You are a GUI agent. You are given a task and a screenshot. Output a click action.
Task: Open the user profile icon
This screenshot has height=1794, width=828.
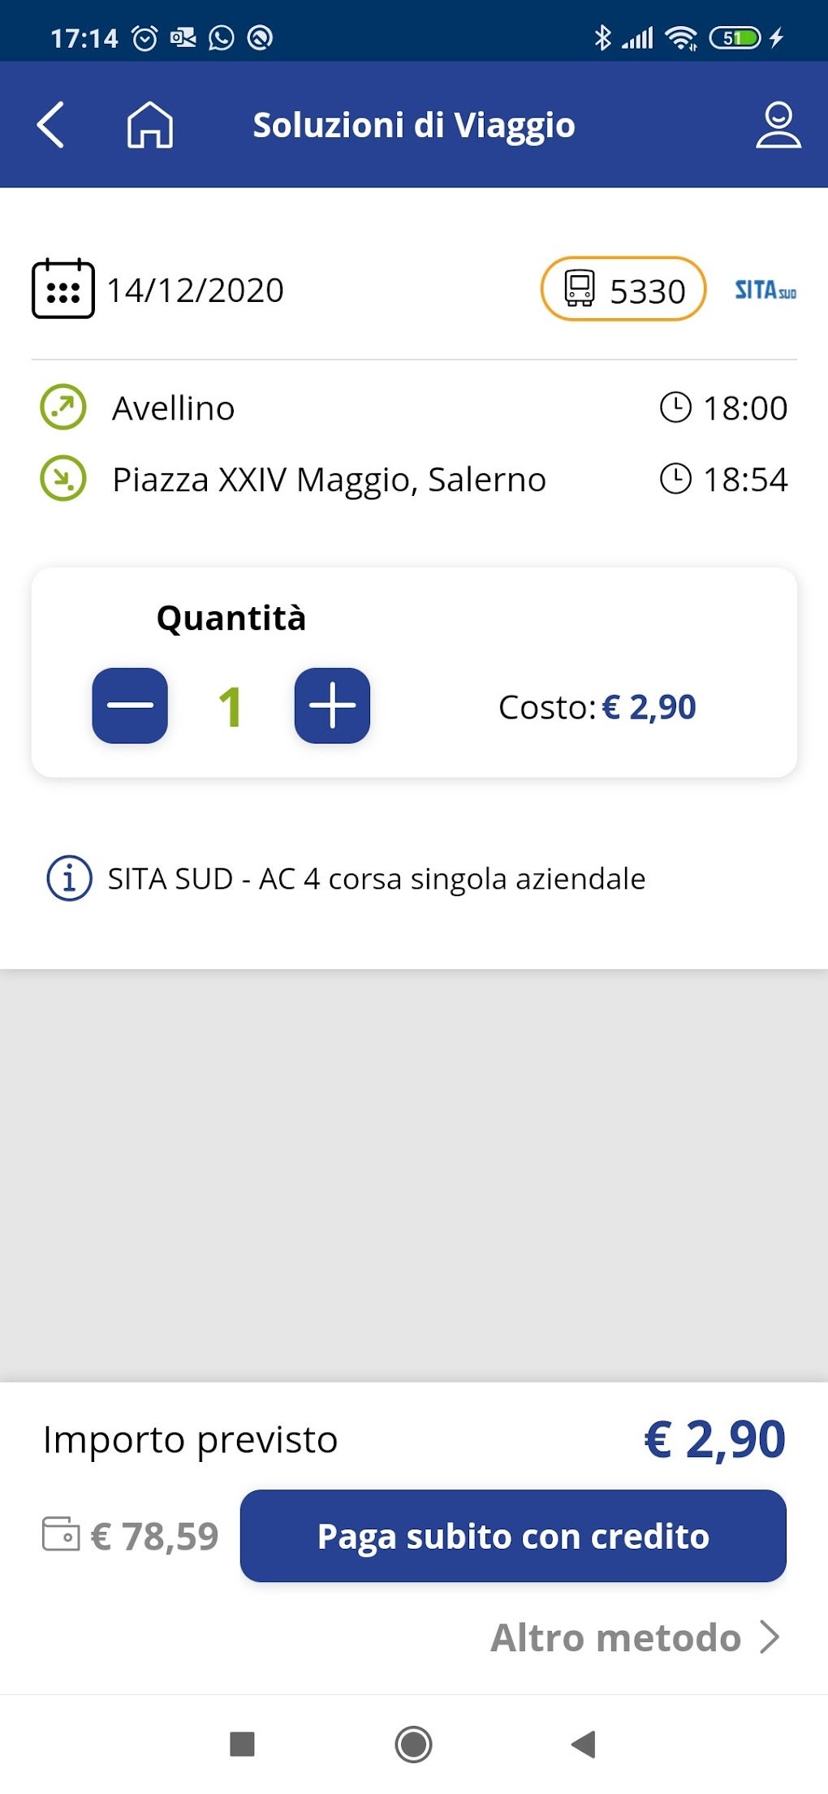click(x=778, y=125)
